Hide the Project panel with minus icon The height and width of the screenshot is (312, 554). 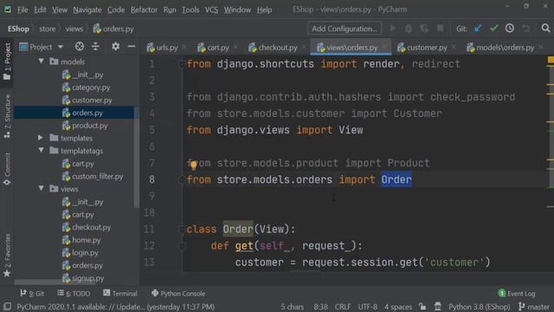pyautogui.click(x=132, y=47)
